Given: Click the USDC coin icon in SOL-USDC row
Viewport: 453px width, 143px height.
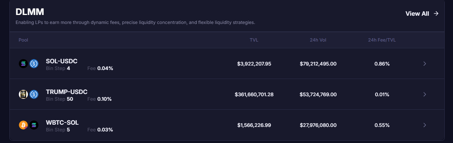Looking at the screenshot, I should point(34,64).
